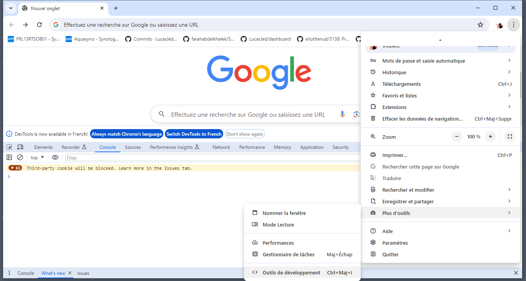The height and width of the screenshot is (281, 526).
Task: Open the search tabs chevron button
Action: (x=10, y=8)
